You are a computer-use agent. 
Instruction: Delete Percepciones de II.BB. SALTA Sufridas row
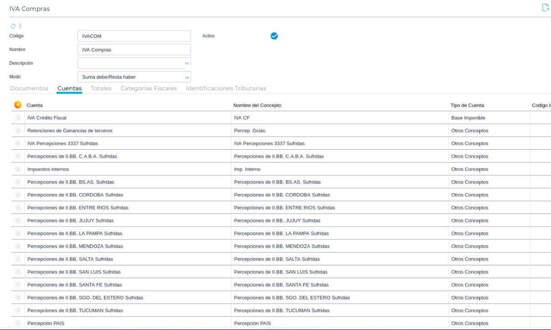point(18,259)
